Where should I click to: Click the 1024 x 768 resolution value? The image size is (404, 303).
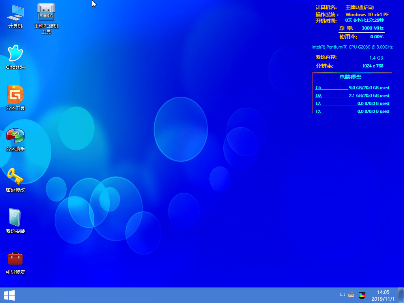pyautogui.click(x=372, y=66)
